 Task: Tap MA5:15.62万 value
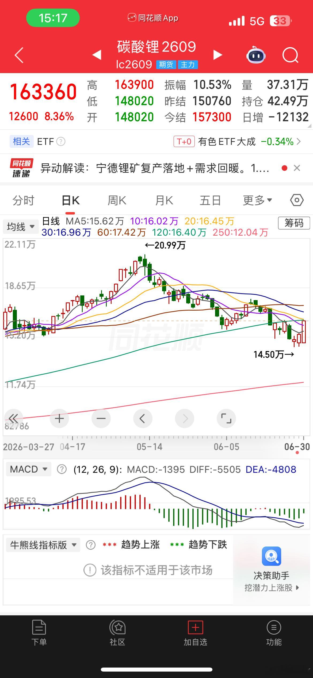[95, 221]
